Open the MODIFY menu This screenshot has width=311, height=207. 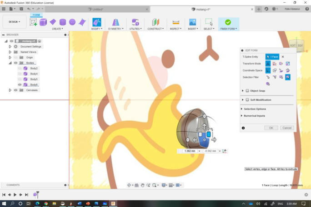pos(97,29)
